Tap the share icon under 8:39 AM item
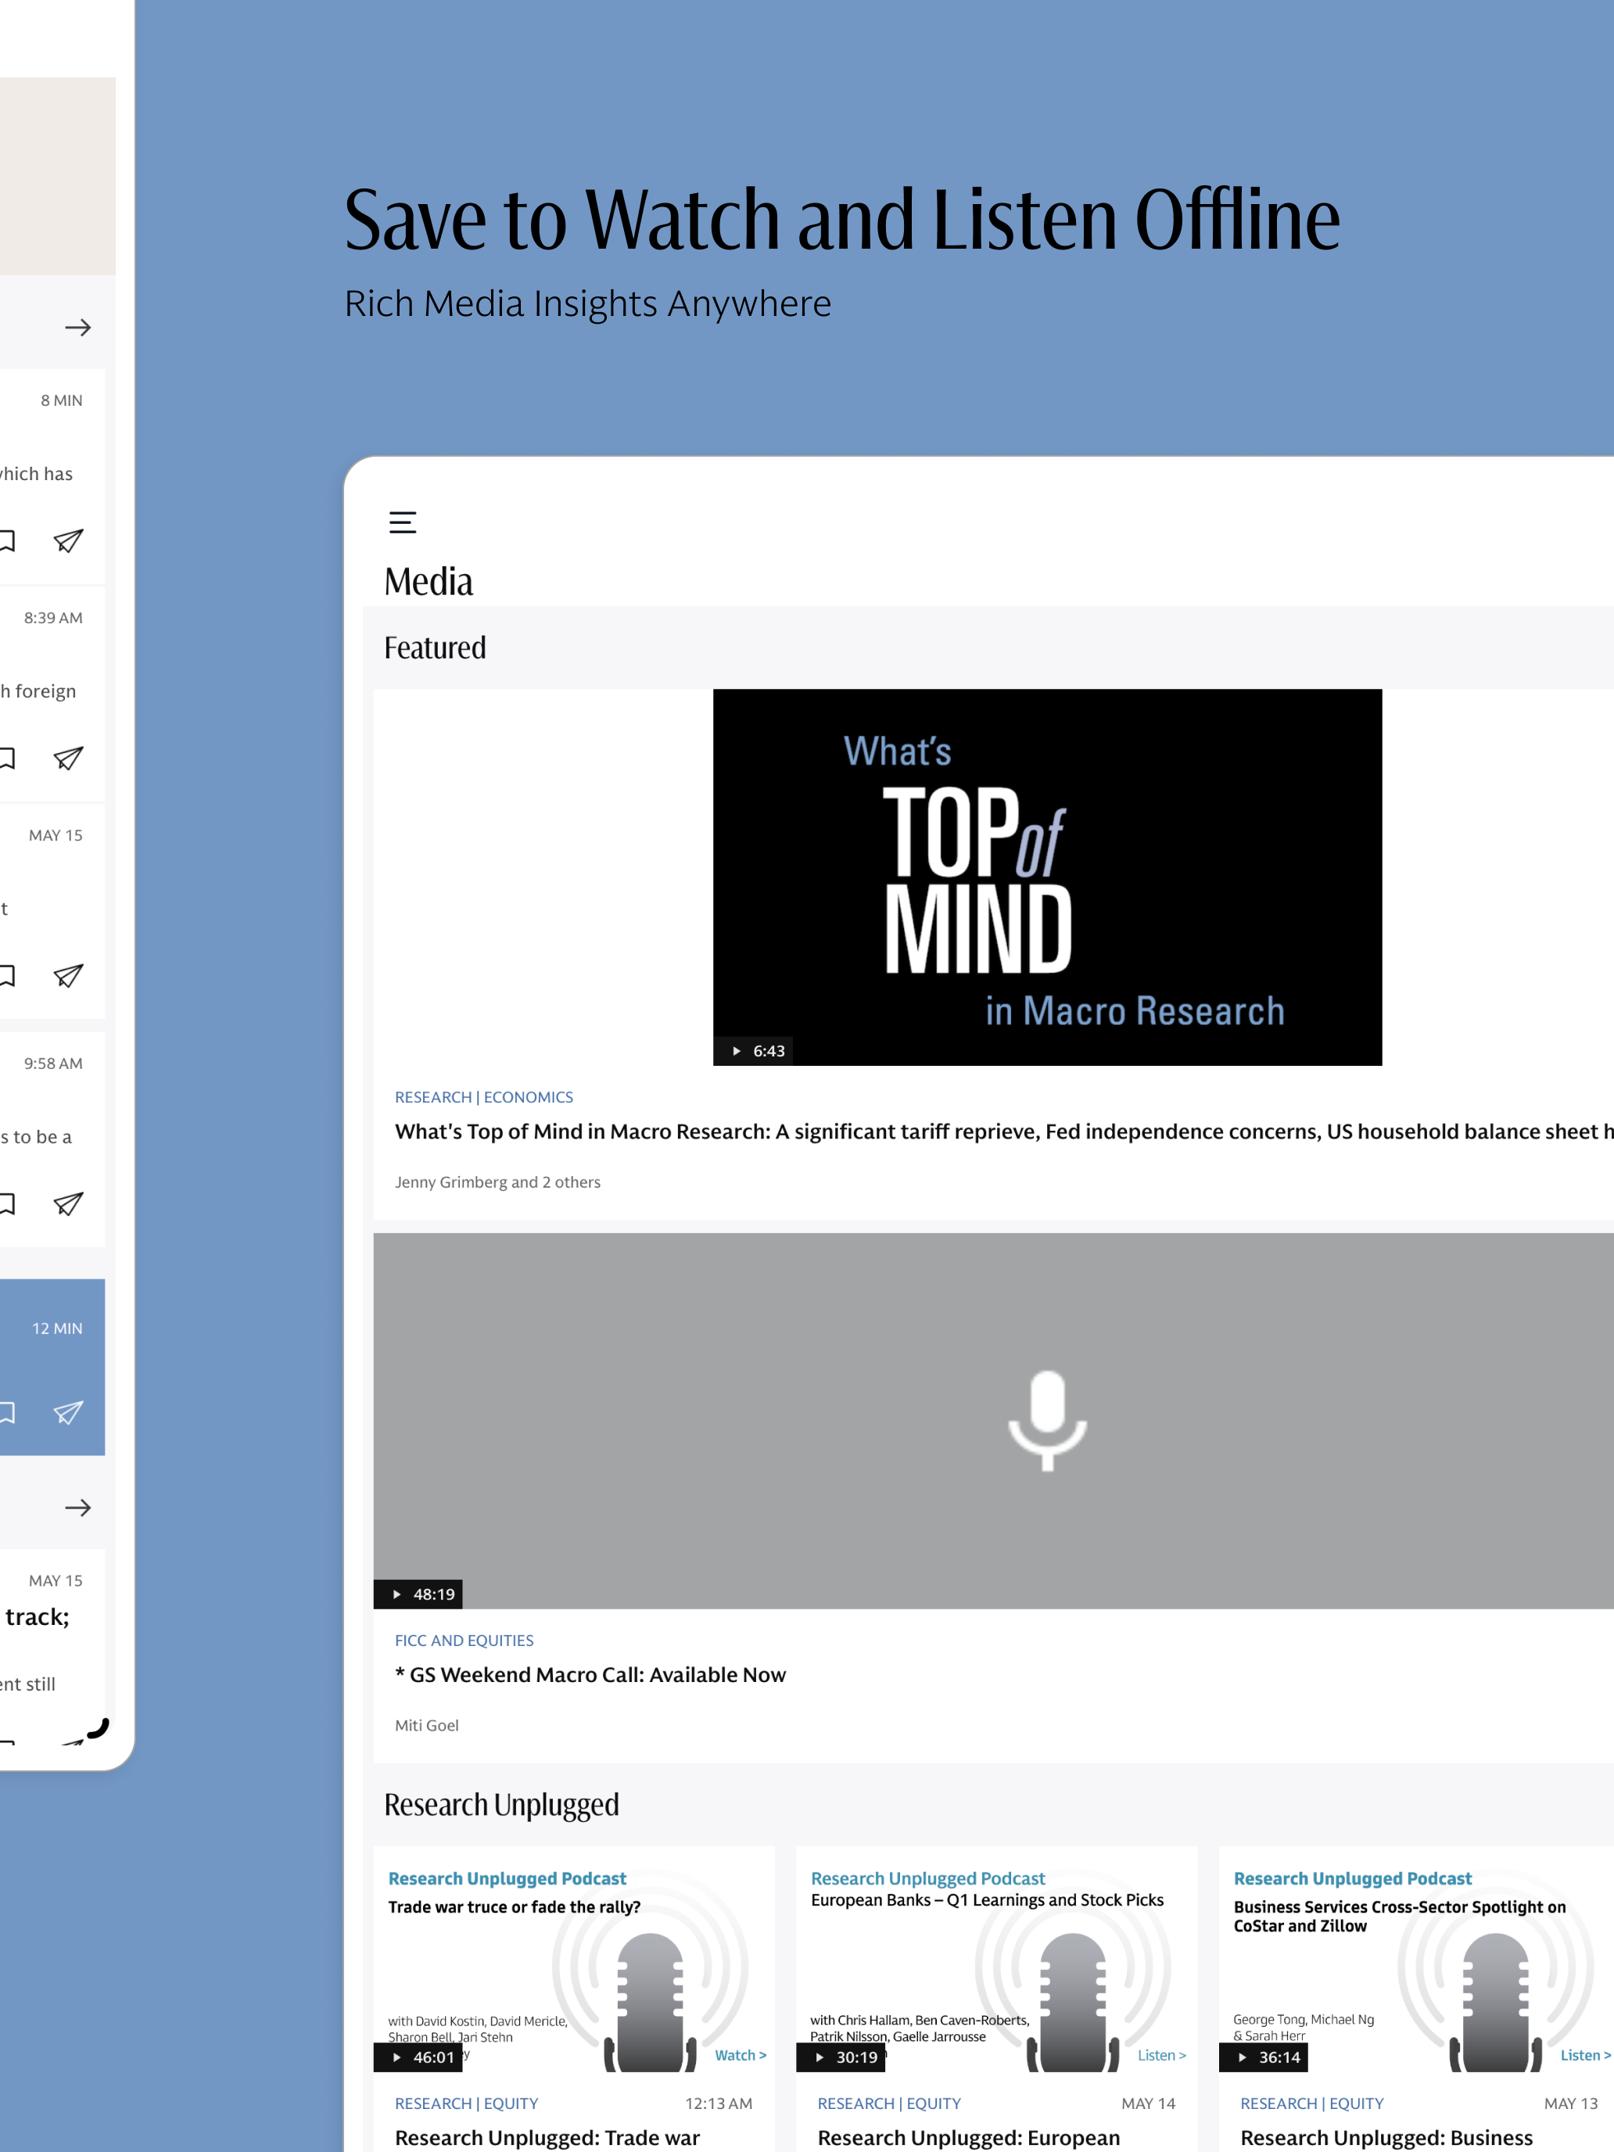This screenshot has height=2152, width=1614. point(68,758)
